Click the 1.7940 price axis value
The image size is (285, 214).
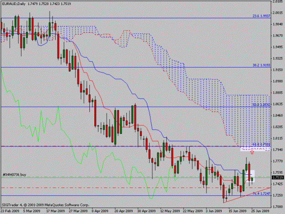click(x=278, y=150)
